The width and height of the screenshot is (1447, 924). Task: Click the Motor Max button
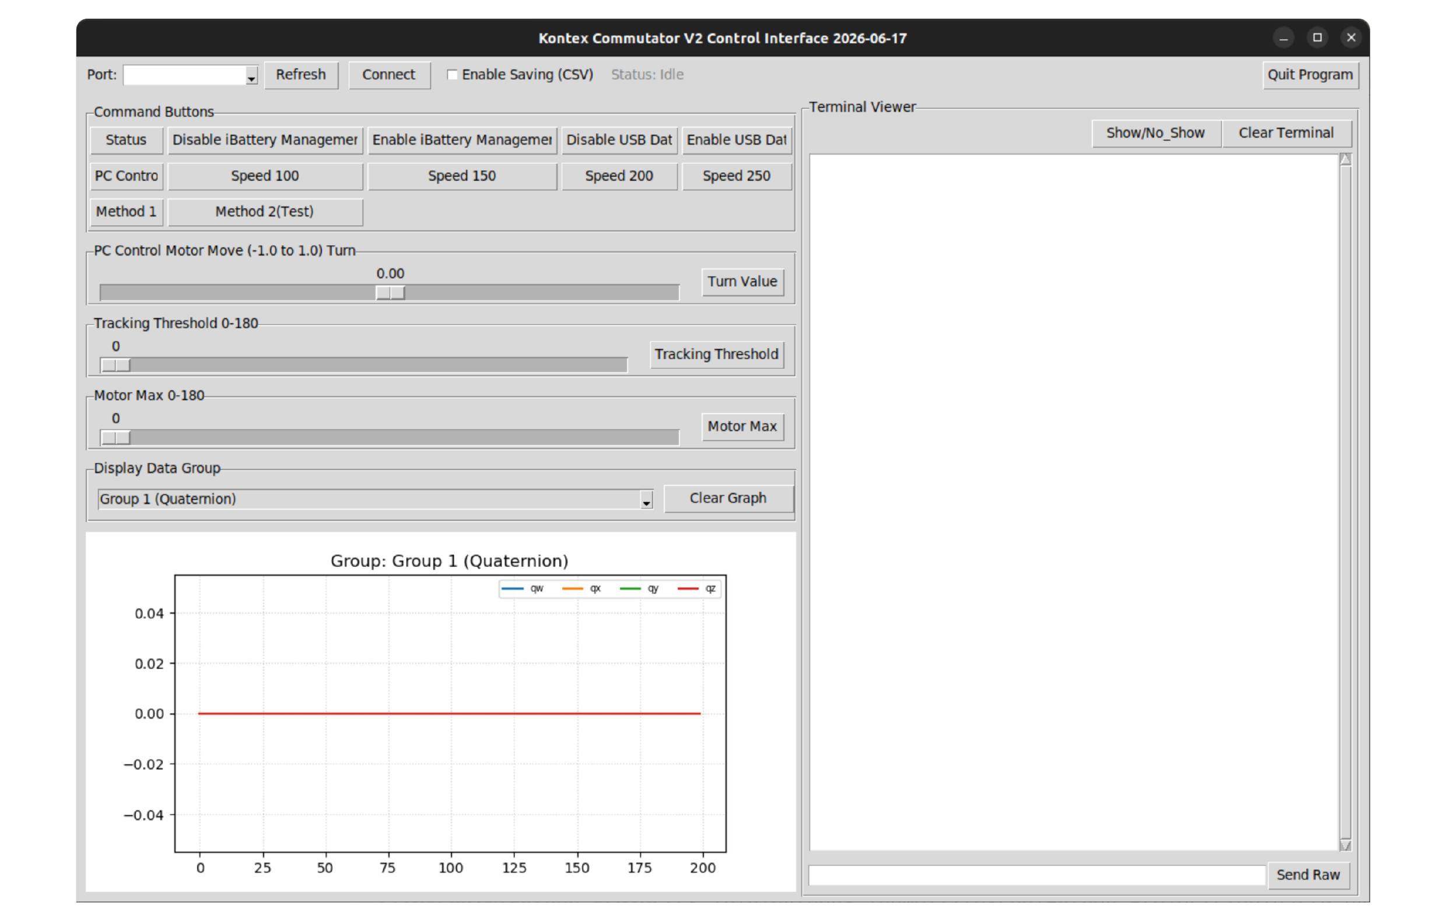coord(742,427)
